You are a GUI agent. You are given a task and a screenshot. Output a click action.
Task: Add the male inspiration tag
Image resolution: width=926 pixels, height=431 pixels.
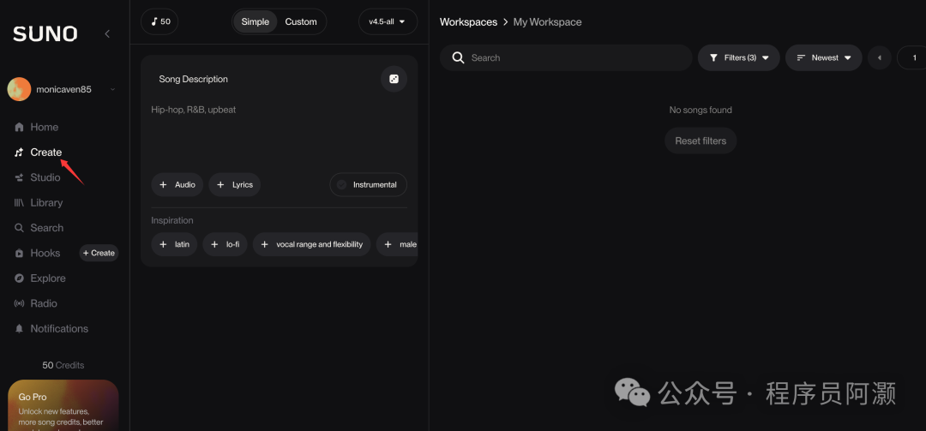click(398, 244)
